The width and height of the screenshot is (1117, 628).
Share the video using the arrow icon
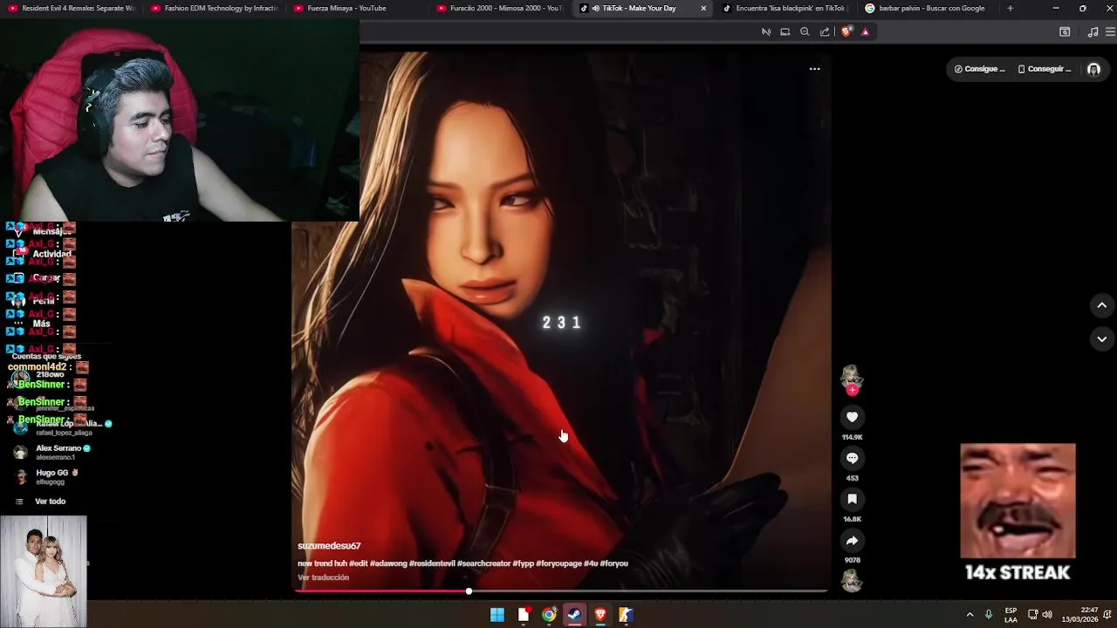tap(852, 540)
